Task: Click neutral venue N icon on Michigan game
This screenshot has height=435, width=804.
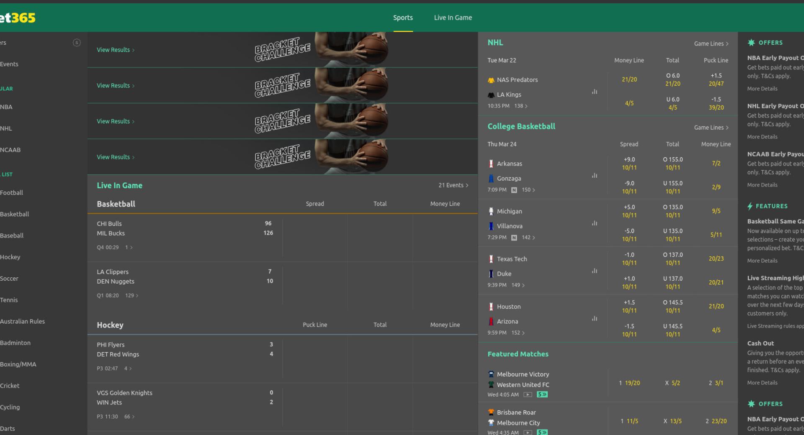Action: click(514, 238)
